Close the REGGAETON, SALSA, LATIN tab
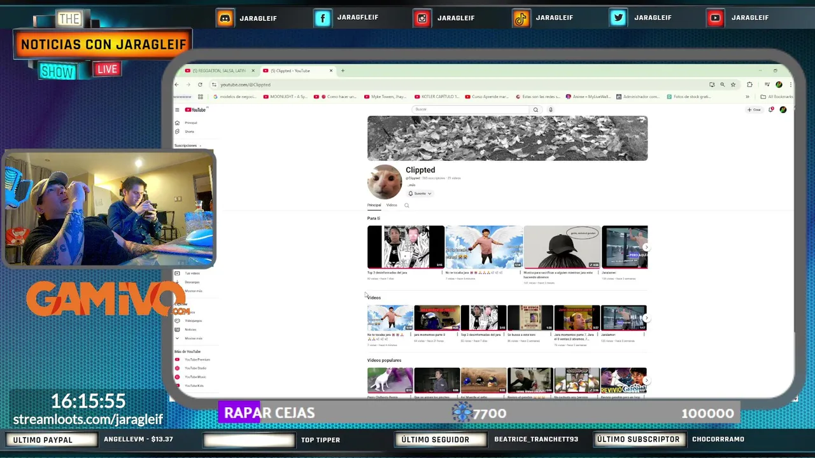Image resolution: width=815 pixels, height=458 pixels. click(253, 71)
